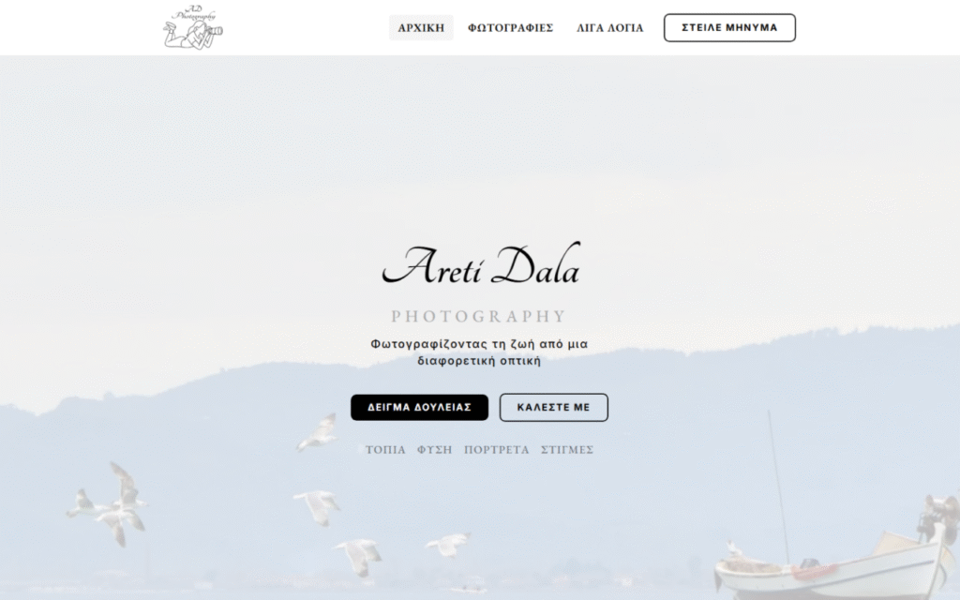The width and height of the screenshot is (960, 600).
Task: Click the white boat in the hero image
Action: tap(832, 566)
